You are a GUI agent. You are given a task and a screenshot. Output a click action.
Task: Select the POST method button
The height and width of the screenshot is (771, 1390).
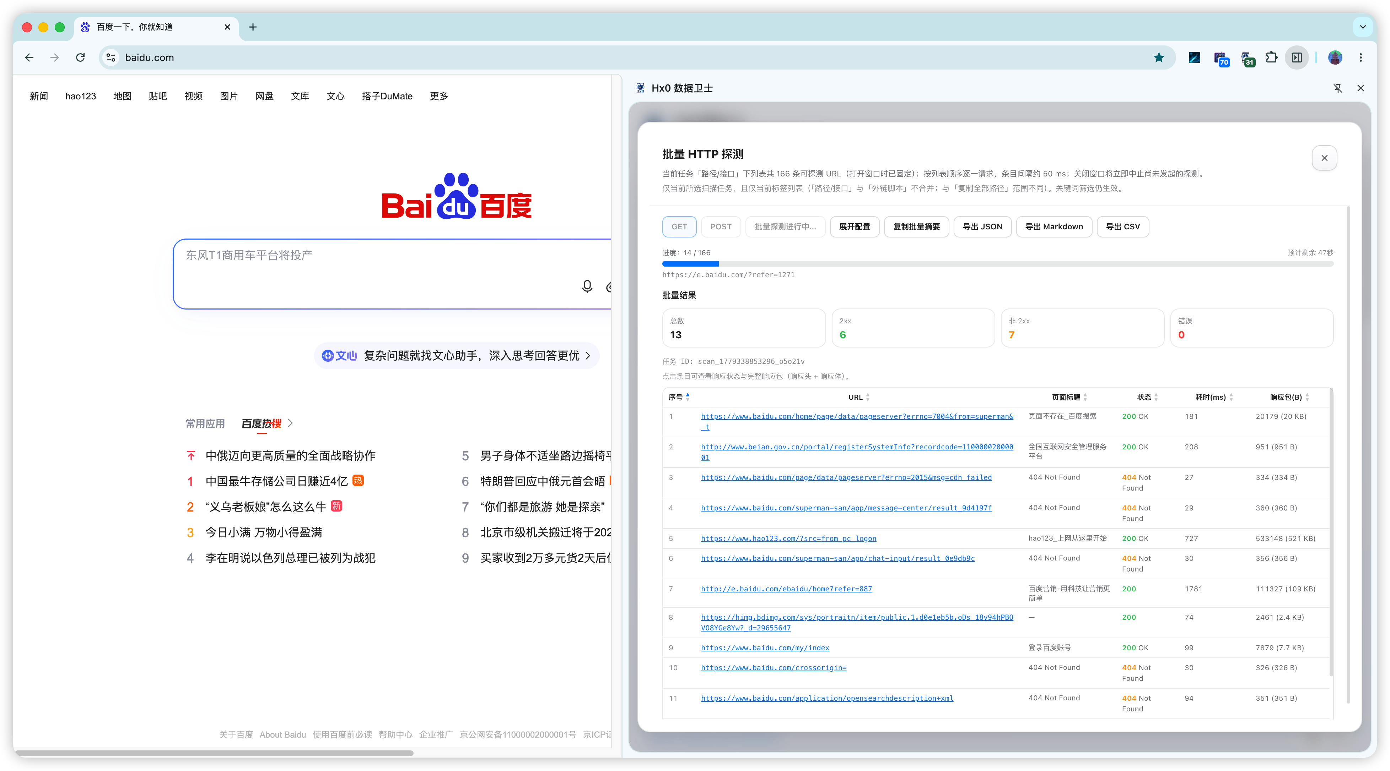[720, 226]
